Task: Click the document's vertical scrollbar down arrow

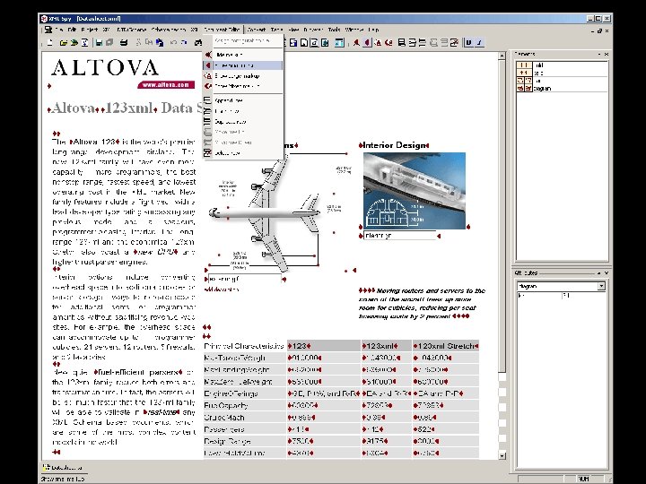Action: (x=503, y=457)
